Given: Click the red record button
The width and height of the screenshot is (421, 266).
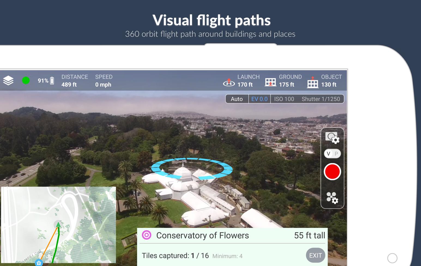Looking at the screenshot, I should tap(332, 172).
